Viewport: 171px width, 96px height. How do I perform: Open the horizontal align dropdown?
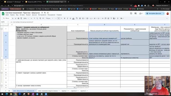coord(88,18)
